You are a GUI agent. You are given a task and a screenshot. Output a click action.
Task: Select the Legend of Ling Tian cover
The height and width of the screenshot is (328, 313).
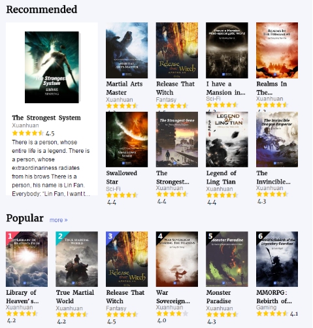pos(227,139)
